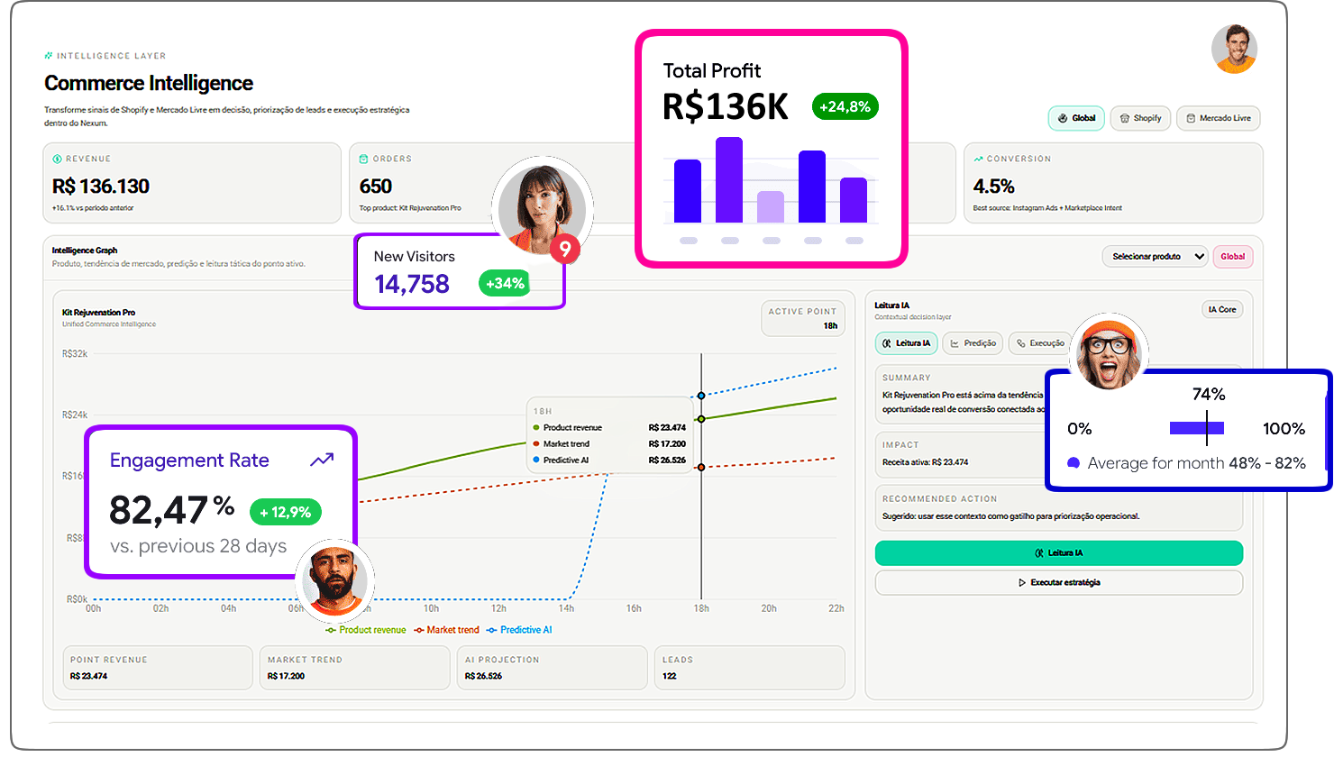Toggle Product revenue series in chart legend
Viewport: 1334px width, 766px height.
366,631
